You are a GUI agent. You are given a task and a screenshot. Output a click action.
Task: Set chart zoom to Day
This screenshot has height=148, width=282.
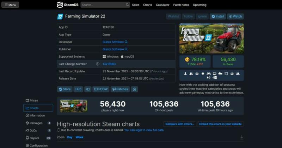tap(69, 137)
